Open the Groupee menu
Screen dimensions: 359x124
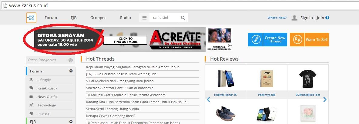[98, 18]
